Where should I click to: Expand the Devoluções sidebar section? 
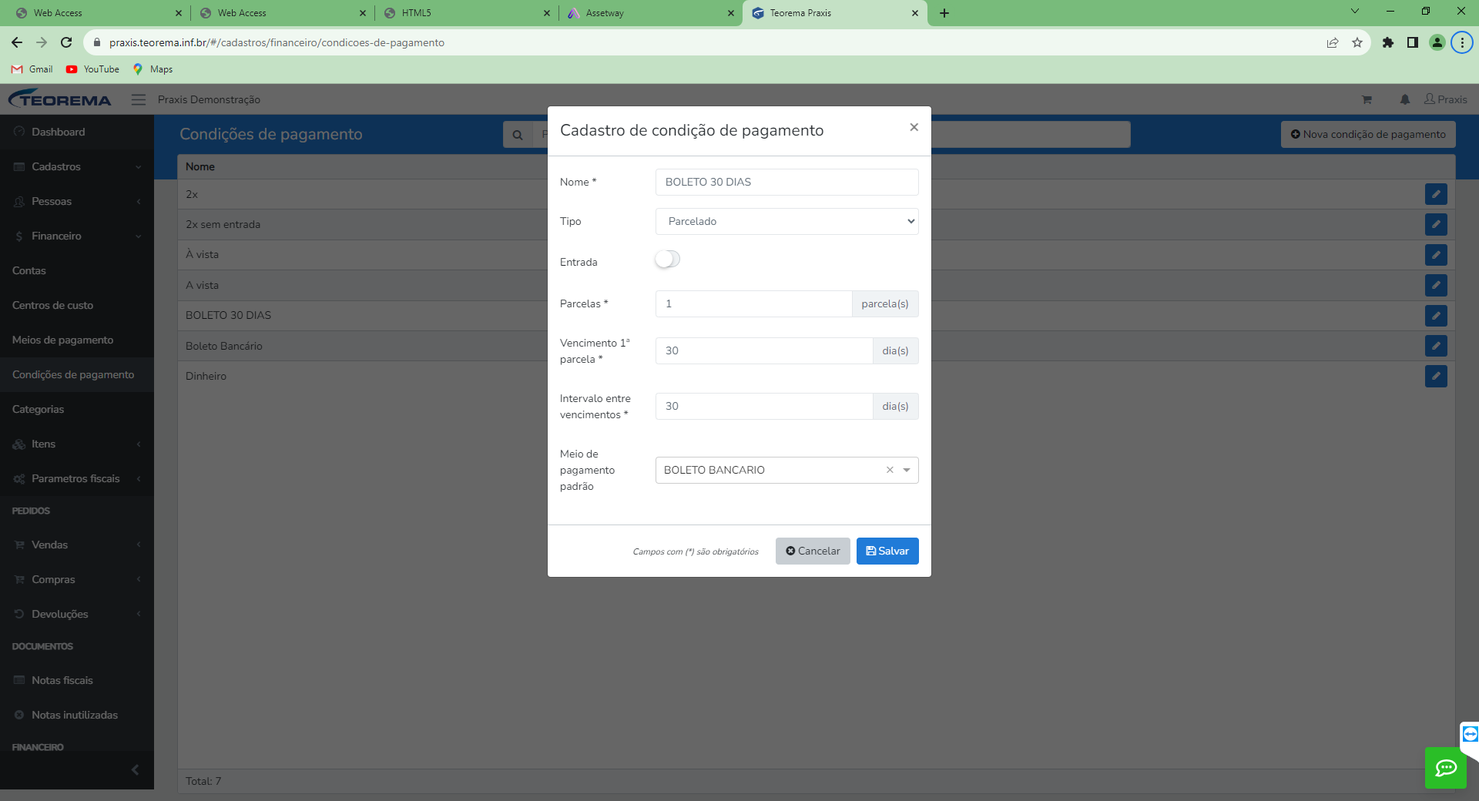coord(77,614)
